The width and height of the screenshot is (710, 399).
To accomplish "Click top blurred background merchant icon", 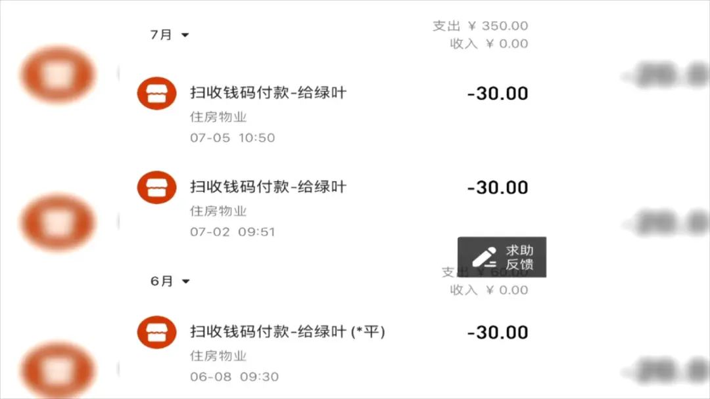I will click(x=59, y=75).
